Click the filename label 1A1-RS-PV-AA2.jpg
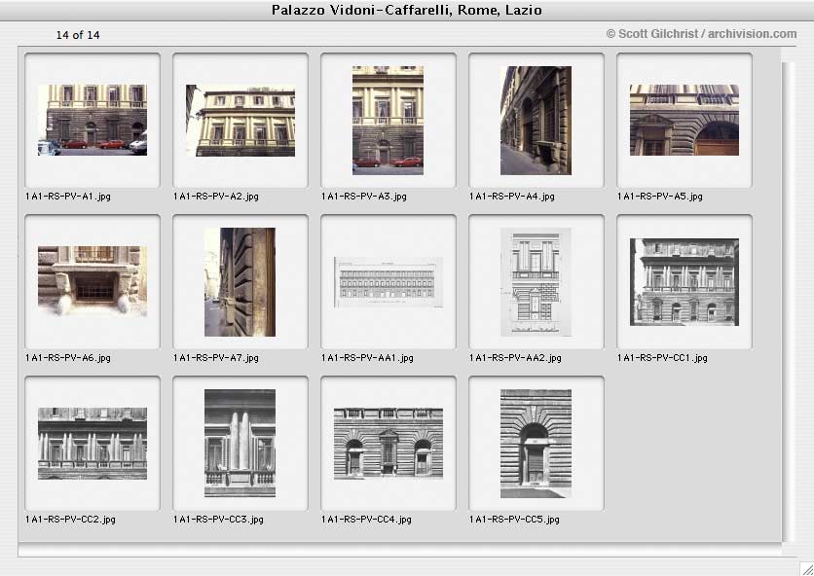 click(515, 357)
